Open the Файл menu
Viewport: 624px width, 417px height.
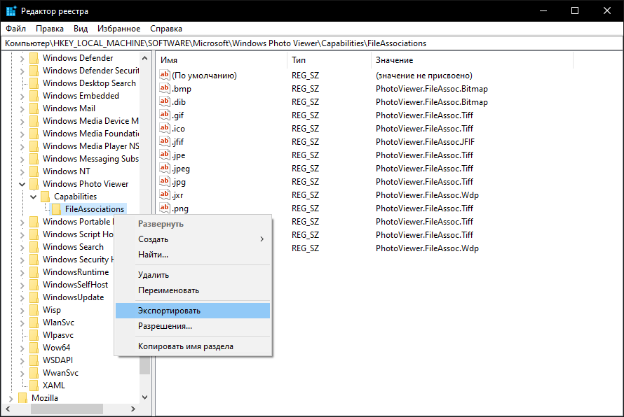coord(16,29)
